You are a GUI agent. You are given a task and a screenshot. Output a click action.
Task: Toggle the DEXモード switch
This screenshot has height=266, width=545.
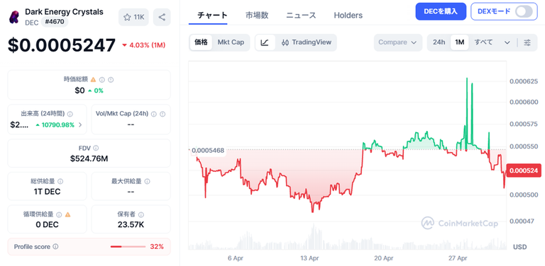coord(524,11)
